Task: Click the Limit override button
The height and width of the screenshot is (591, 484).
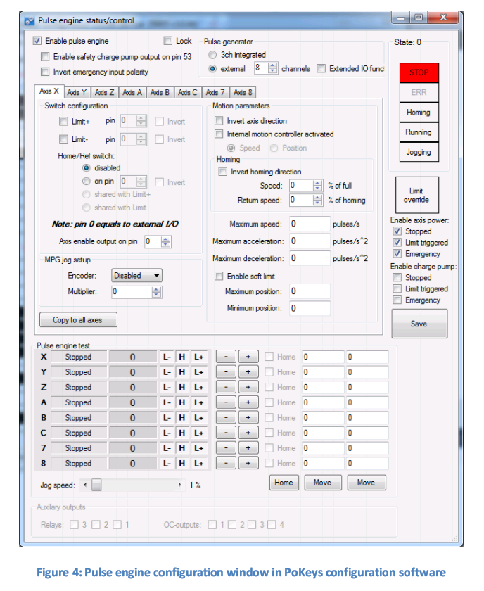Action: pyautogui.click(x=417, y=196)
